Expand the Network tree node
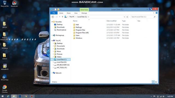 pos(52,73)
